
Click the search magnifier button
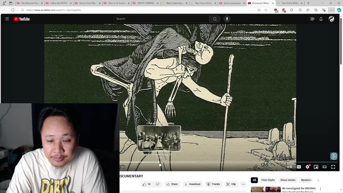click(x=215, y=19)
